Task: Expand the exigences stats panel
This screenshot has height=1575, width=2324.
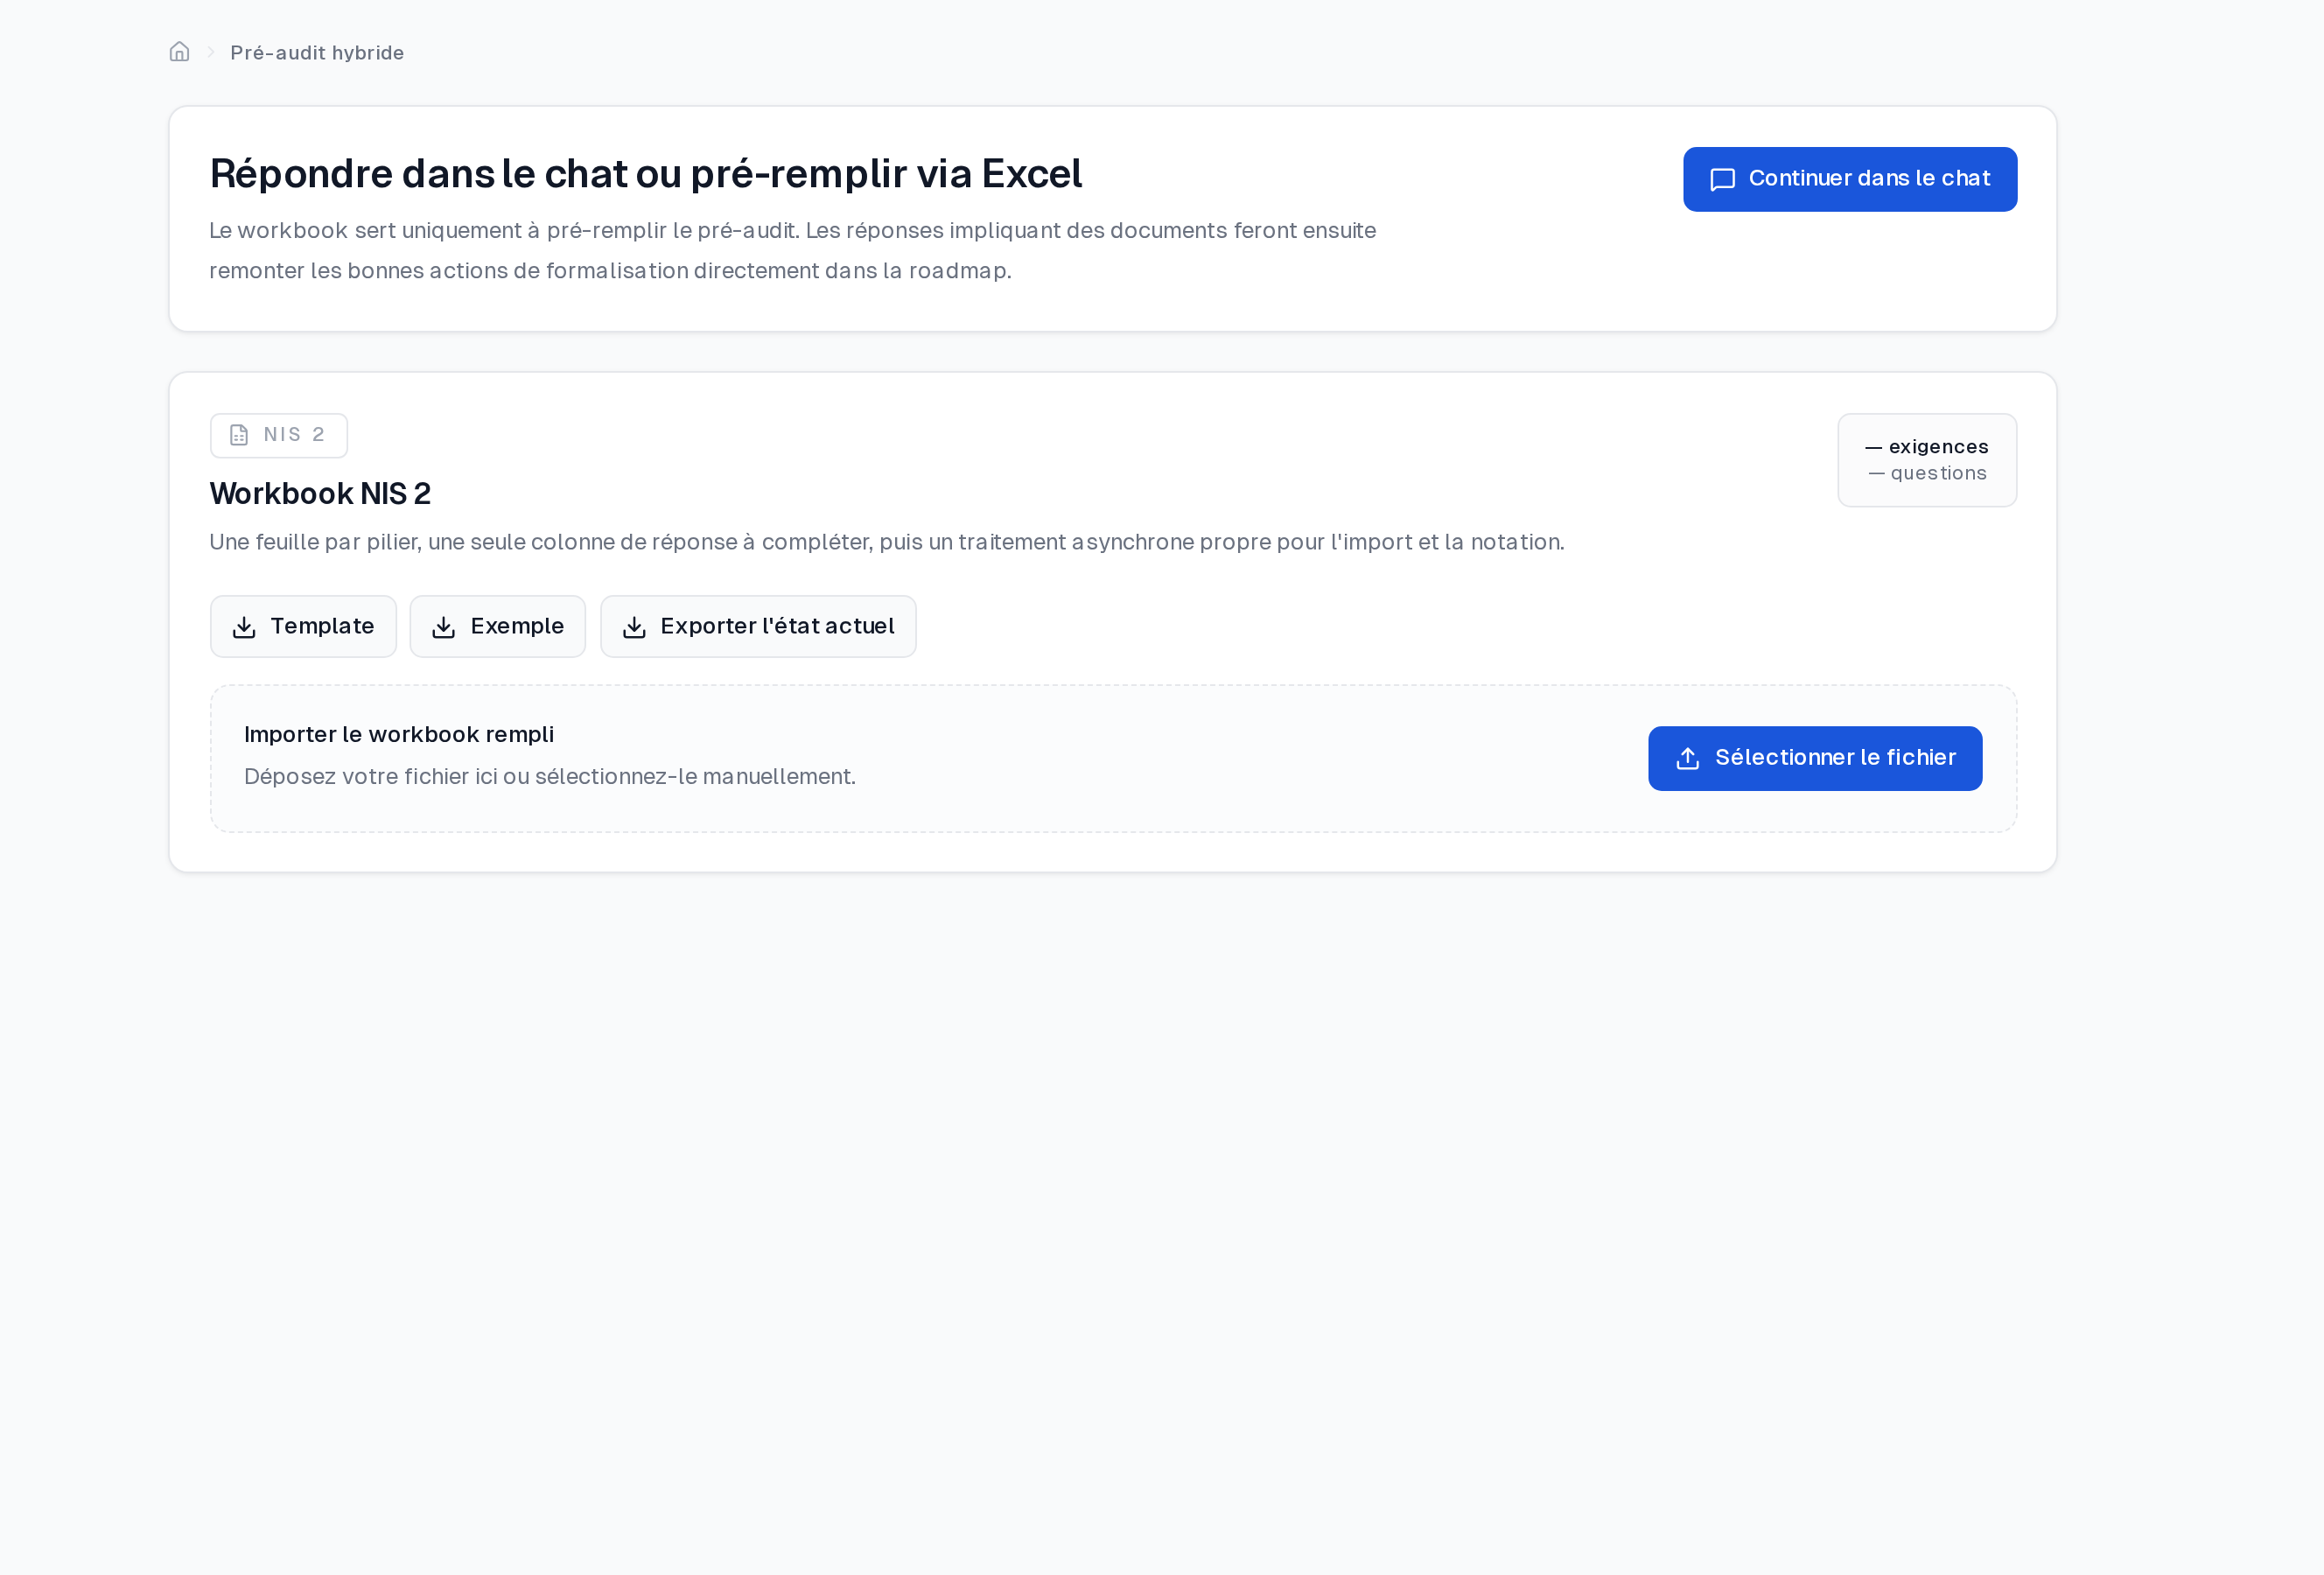Action: click(1927, 459)
